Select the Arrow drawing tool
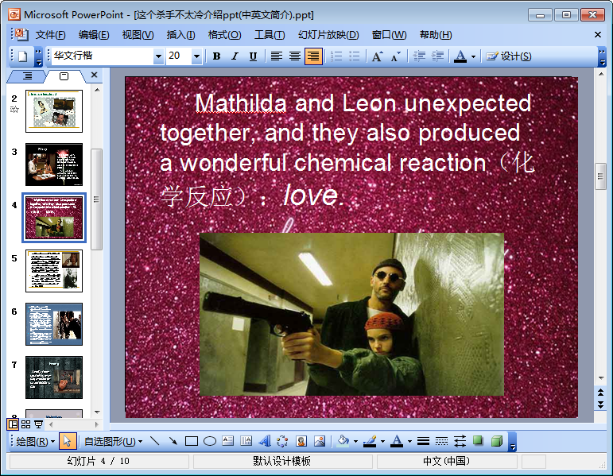 pos(173,441)
